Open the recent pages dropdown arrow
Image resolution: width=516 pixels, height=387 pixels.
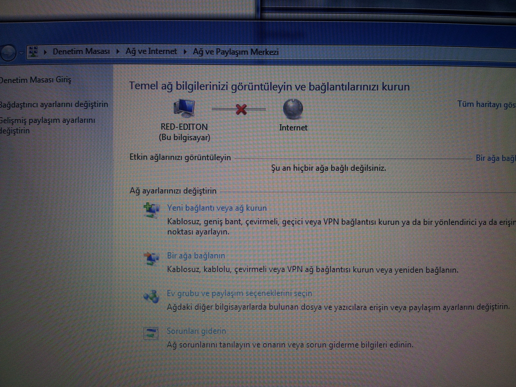coord(22,53)
